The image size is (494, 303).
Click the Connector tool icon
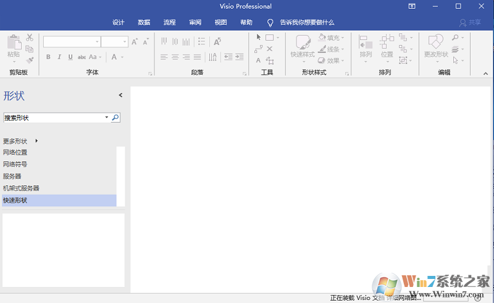point(259,49)
